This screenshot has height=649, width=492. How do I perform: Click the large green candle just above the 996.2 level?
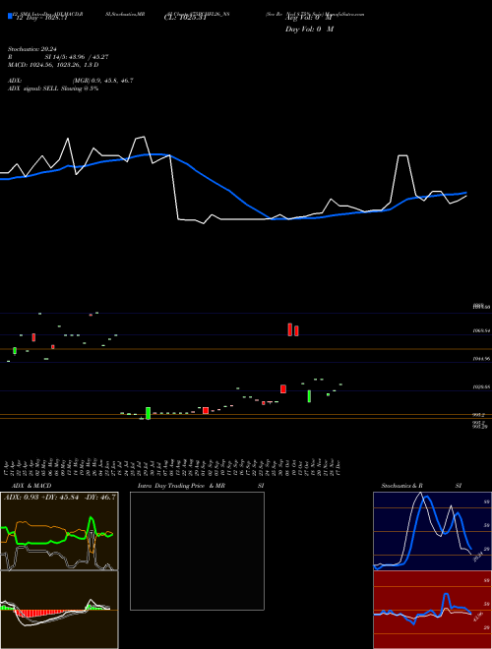point(149,413)
